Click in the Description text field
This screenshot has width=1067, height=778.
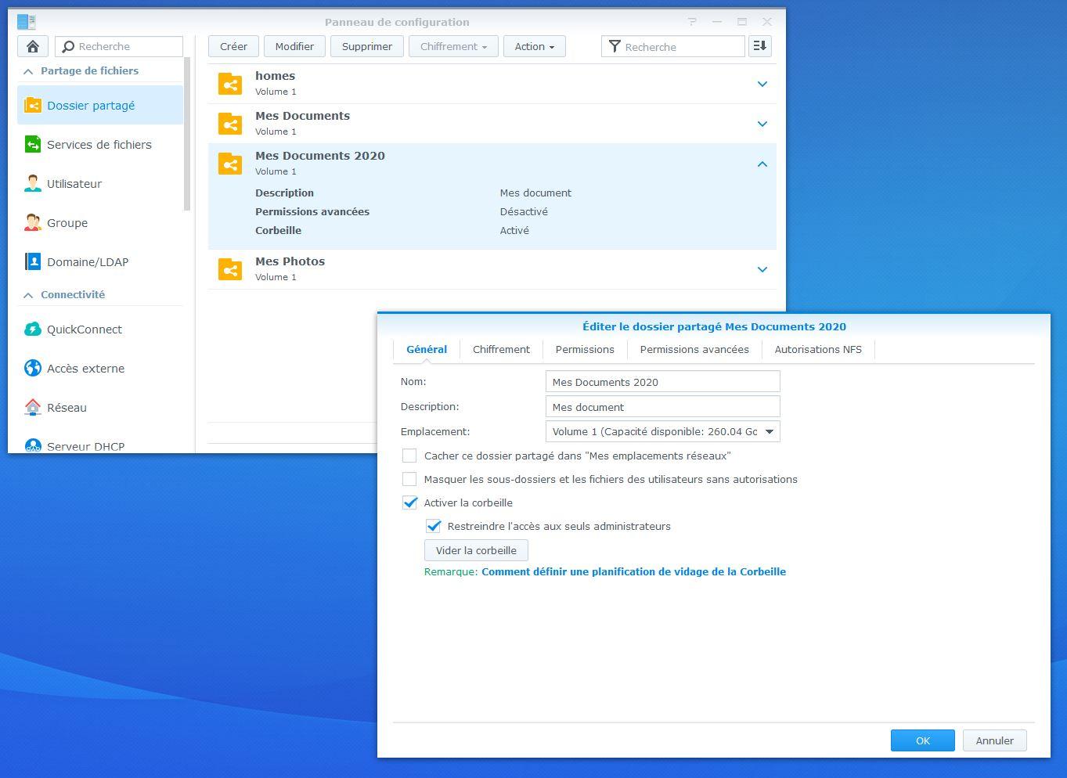tap(662, 407)
